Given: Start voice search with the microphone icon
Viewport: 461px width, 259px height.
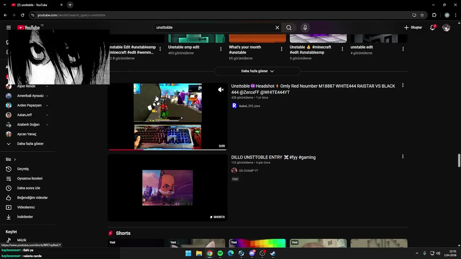Looking at the screenshot, I should [x=305, y=28].
